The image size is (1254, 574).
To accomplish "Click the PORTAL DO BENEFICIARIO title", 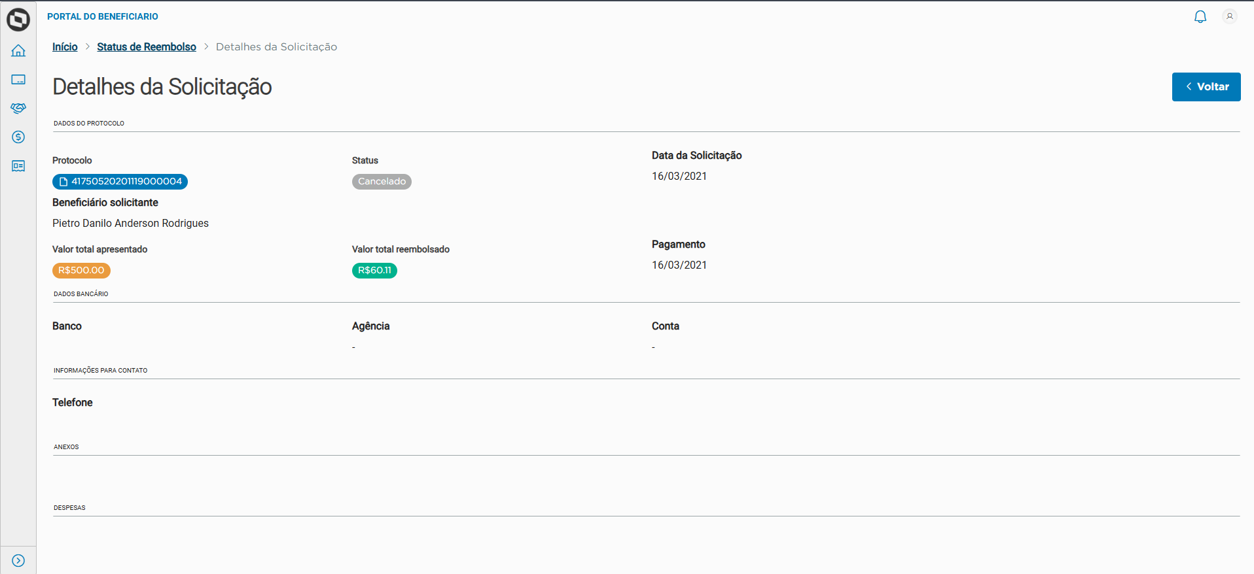I will (103, 16).
